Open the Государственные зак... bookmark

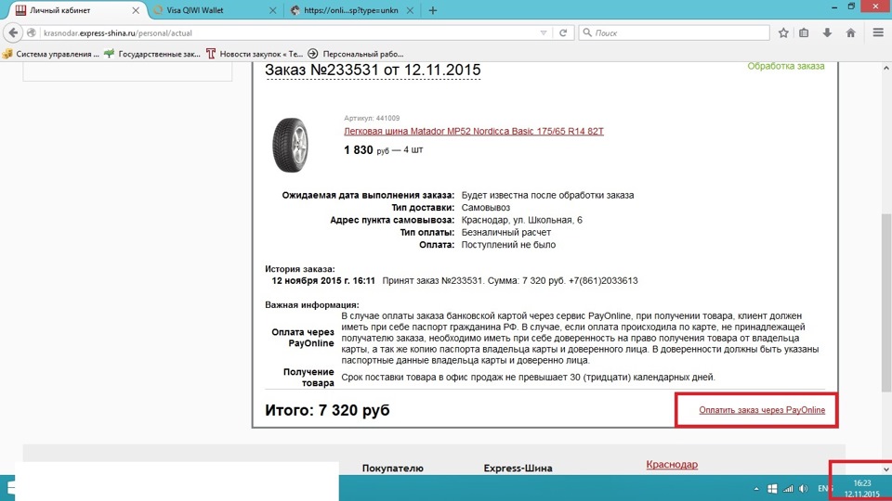click(151, 54)
